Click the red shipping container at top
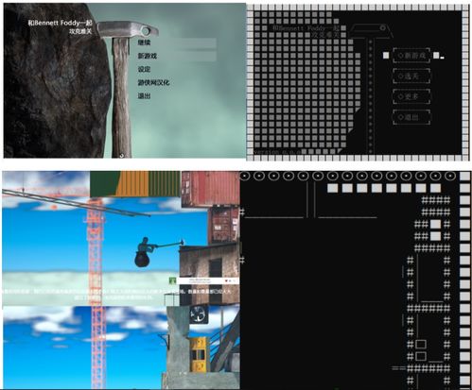472x390 pixels. coord(210,188)
